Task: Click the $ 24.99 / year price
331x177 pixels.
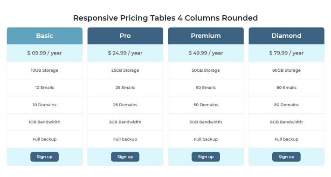Action: (x=125, y=53)
